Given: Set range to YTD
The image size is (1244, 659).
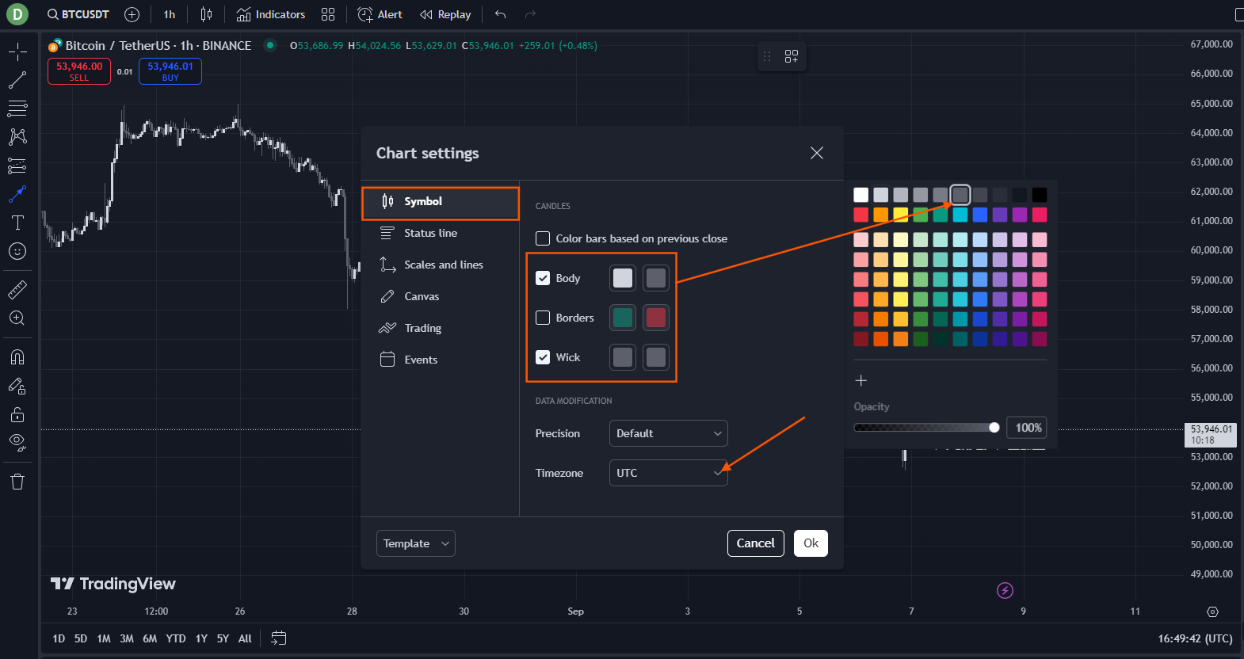Looking at the screenshot, I should 176,638.
